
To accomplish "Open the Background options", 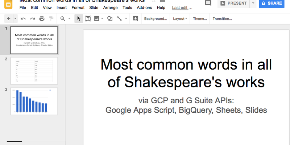I will pyautogui.click(x=156, y=18).
